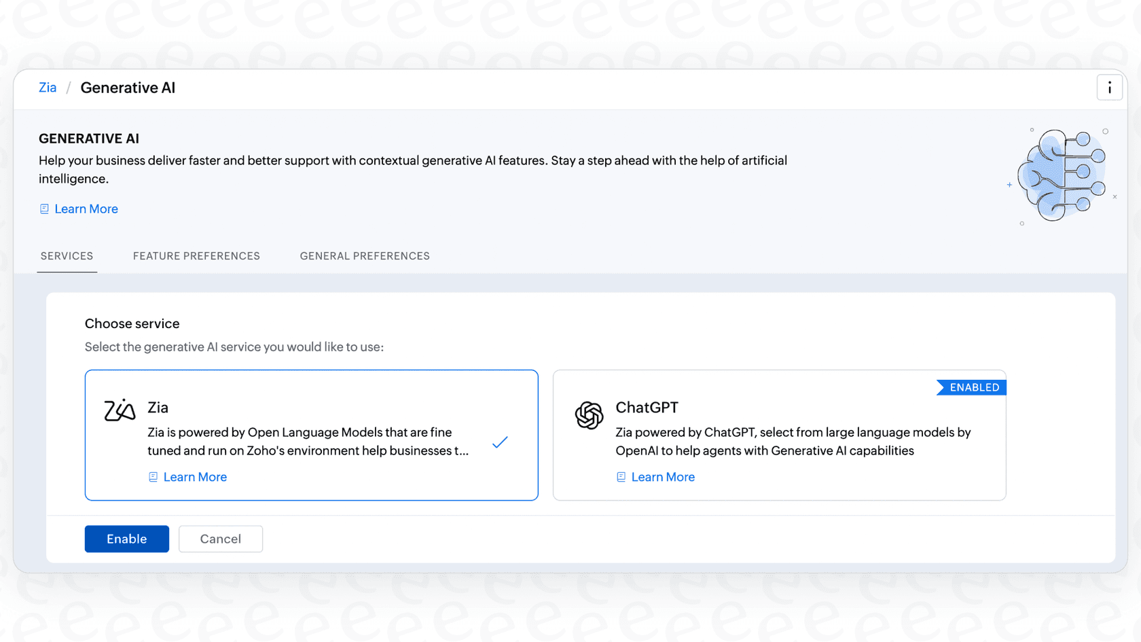Click the document icon beside ChatGPT's Learn More
This screenshot has width=1141, height=642.
(x=620, y=476)
